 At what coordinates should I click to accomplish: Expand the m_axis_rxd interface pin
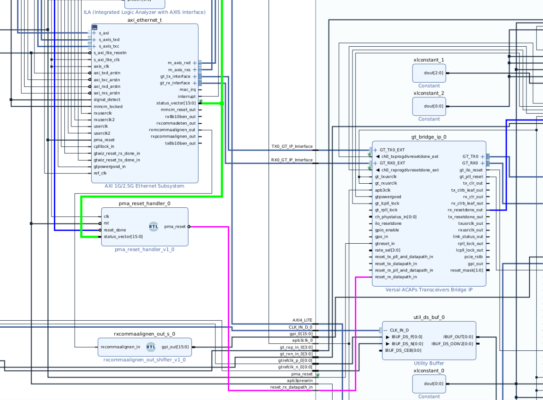tap(194, 63)
